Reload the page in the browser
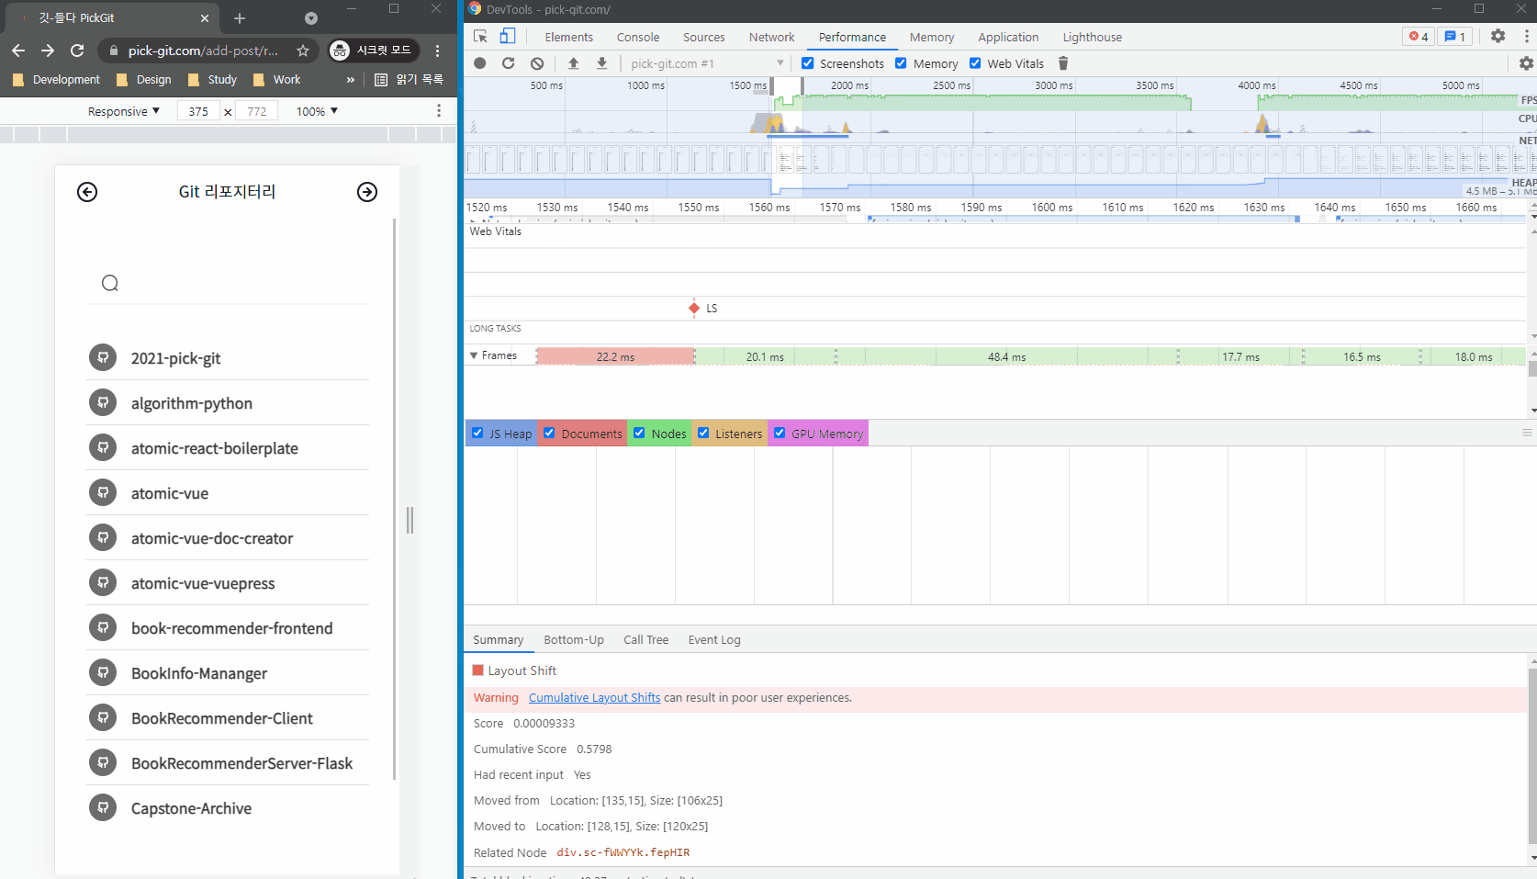Screen dimensions: 1537x879 pyautogui.click(x=77, y=51)
